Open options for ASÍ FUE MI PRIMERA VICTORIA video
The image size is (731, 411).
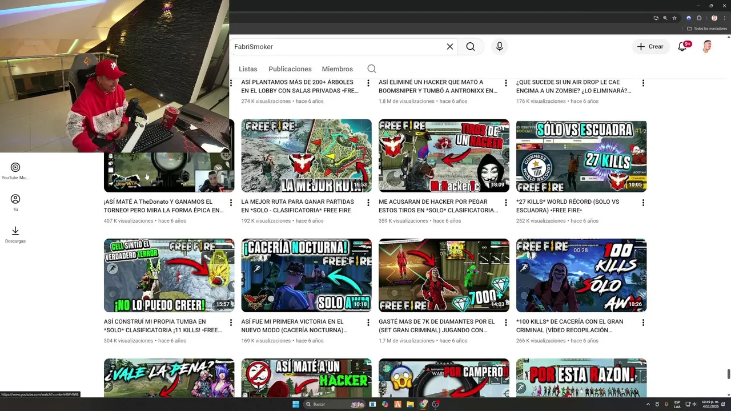point(368,323)
